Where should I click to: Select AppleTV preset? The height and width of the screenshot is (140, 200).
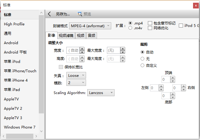[20, 99]
